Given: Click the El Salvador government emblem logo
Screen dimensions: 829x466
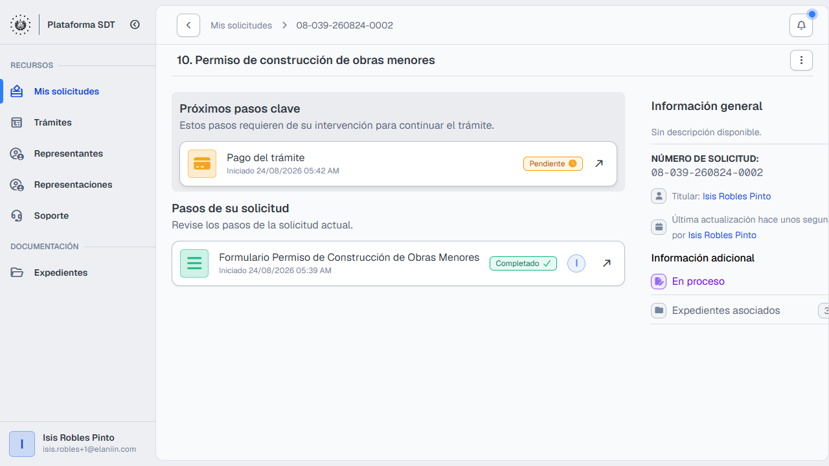Looking at the screenshot, I should coord(21,25).
